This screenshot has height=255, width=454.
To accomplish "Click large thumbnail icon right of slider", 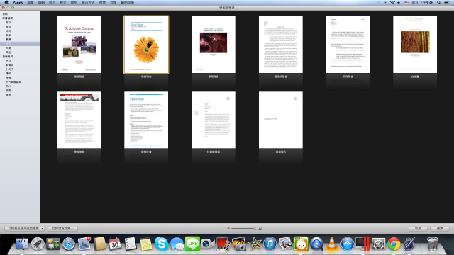I will click(x=260, y=228).
